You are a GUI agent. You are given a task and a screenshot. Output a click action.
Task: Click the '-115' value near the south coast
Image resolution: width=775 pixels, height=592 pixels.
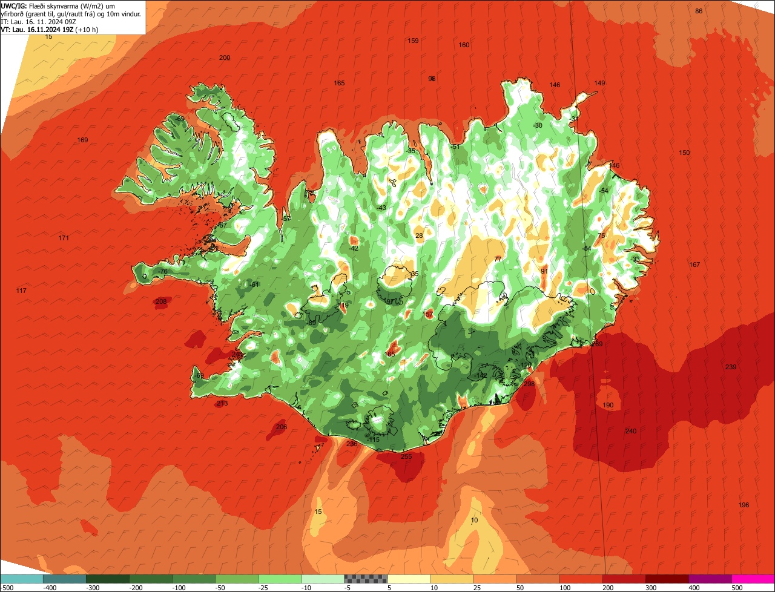click(374, 439)
